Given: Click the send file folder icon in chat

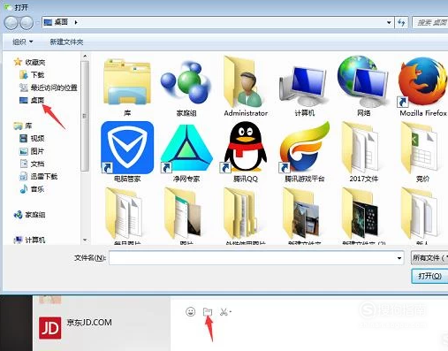Looking at the screenshot, I should pos(208,312).
